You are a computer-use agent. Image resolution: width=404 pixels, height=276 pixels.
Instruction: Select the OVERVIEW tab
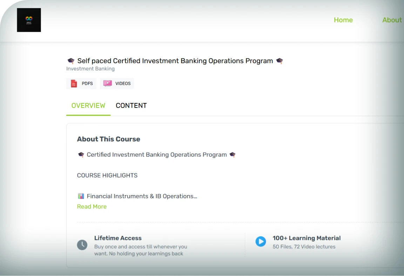tap(88, 105)
